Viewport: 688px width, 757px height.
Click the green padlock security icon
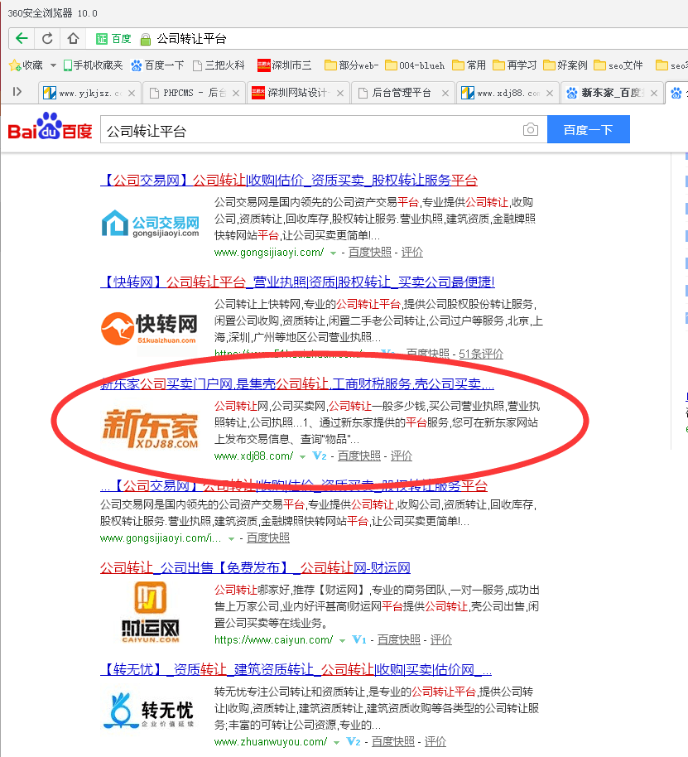pos(145,39)
